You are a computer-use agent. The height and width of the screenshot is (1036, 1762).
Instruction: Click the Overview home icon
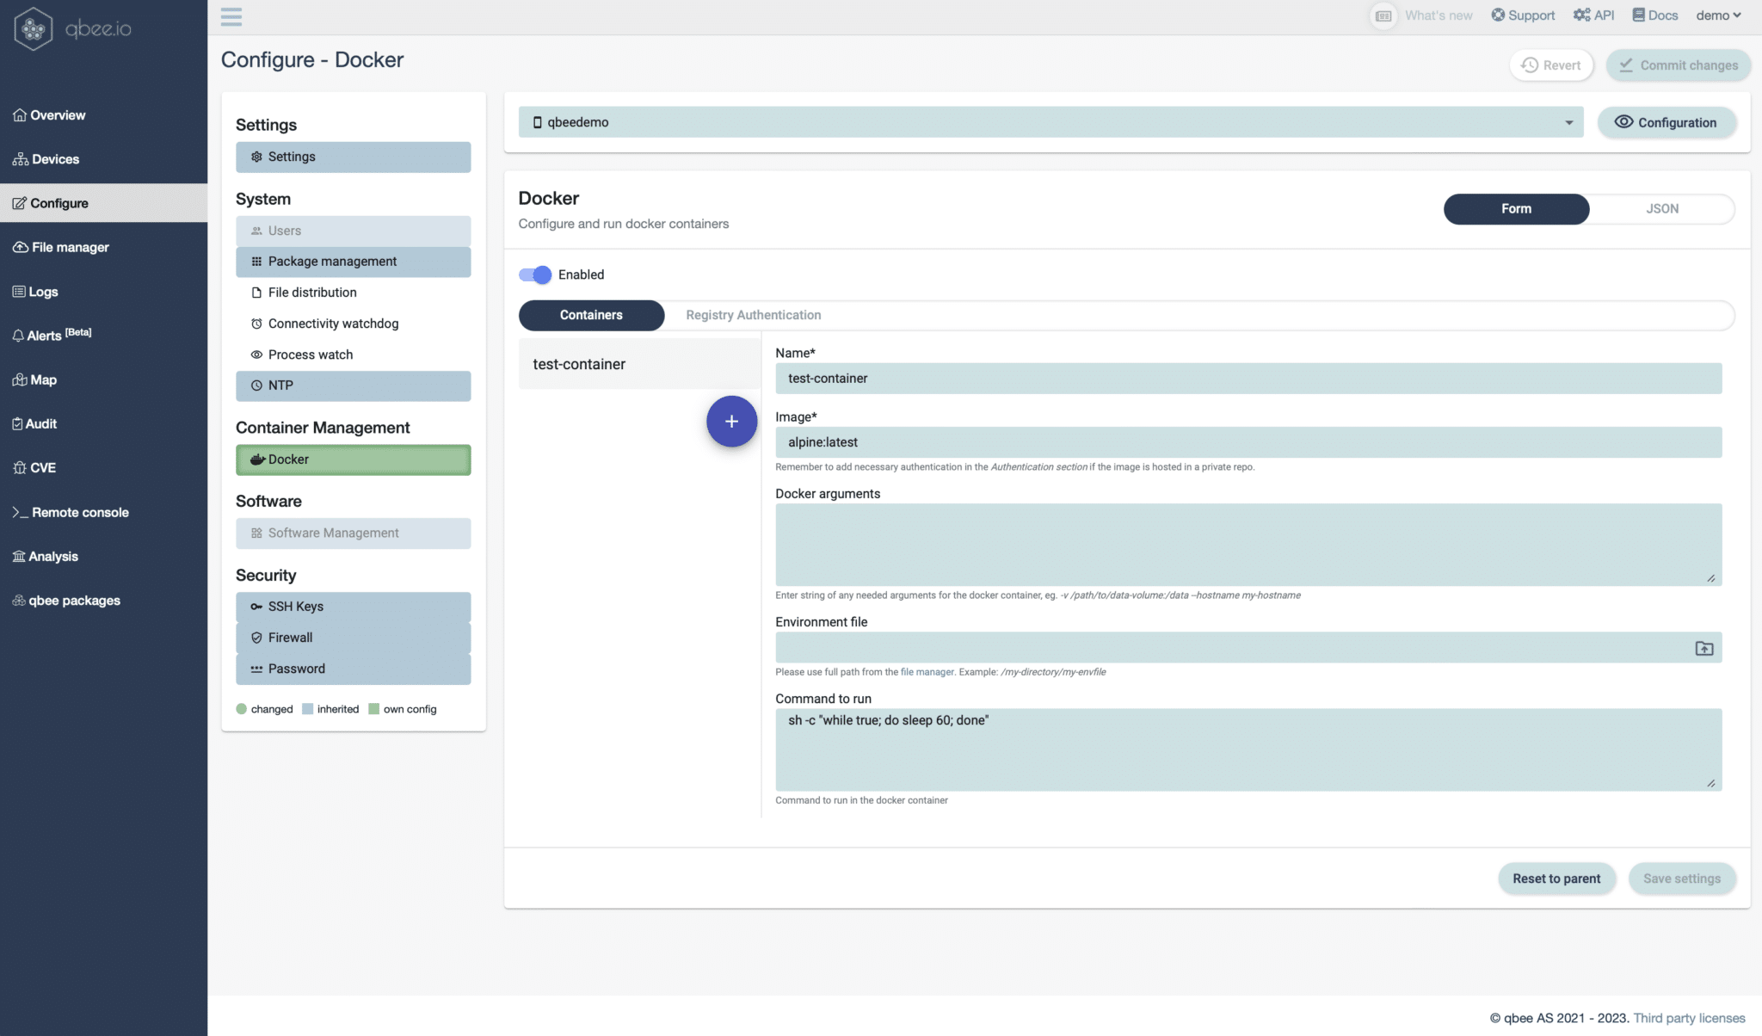pos(19,115)
